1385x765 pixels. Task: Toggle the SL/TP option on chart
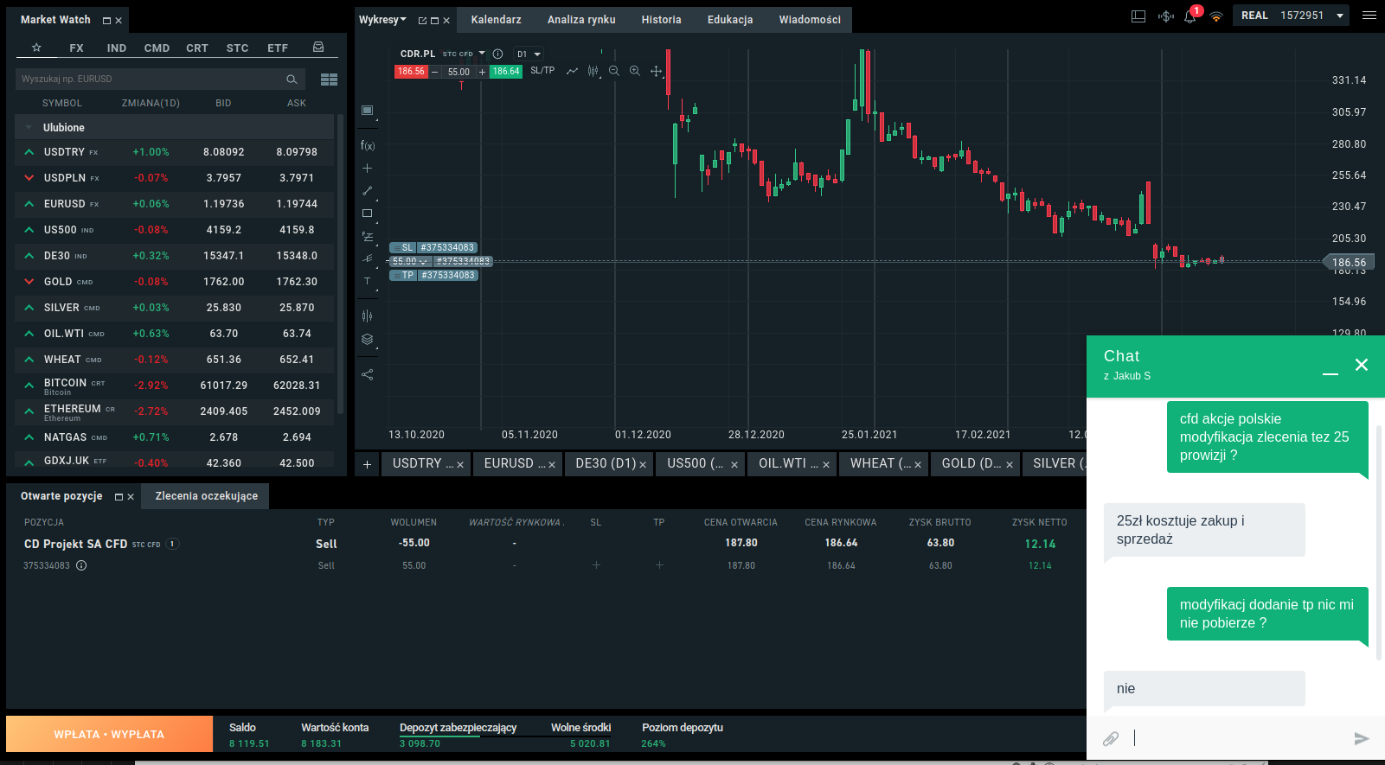(542, 71)
